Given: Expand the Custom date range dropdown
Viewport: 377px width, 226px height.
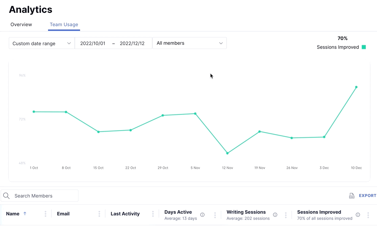Looking at the screenshot, I should pos(42,43).
